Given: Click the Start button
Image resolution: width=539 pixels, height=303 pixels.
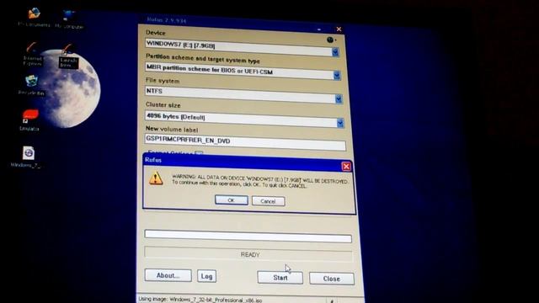Looking at the screenshot, I should coord(280,278).
